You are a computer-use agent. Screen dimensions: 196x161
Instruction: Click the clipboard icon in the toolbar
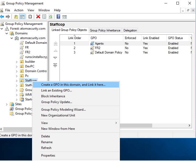coord(30,17)
